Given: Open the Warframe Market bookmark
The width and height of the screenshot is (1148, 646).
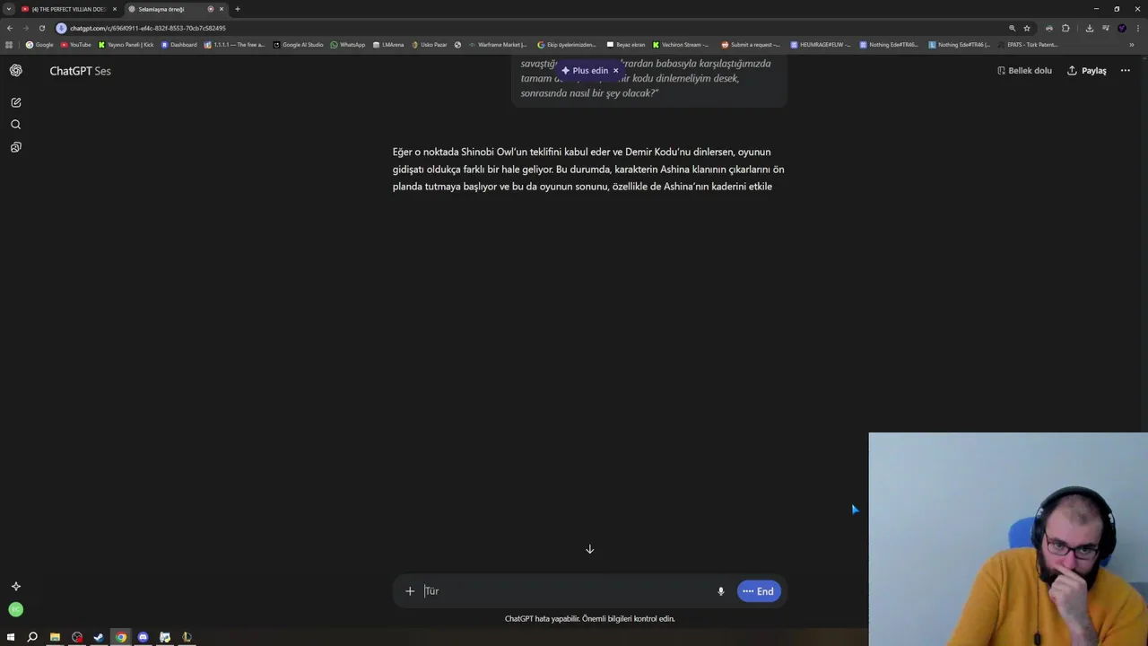Looking at the screenshot, I should [498, 45].
